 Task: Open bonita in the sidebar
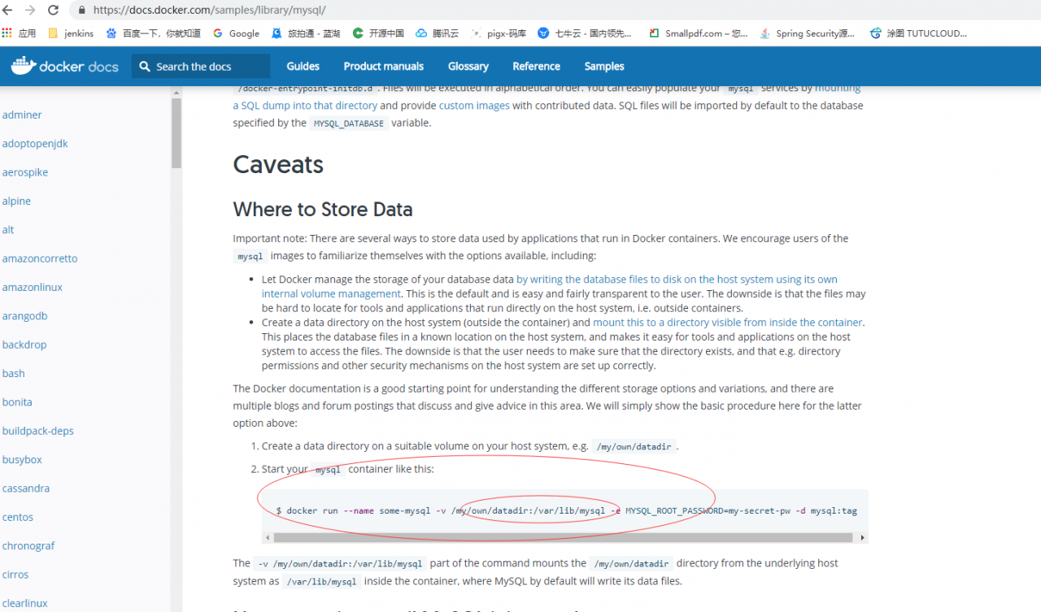[17, 401]
